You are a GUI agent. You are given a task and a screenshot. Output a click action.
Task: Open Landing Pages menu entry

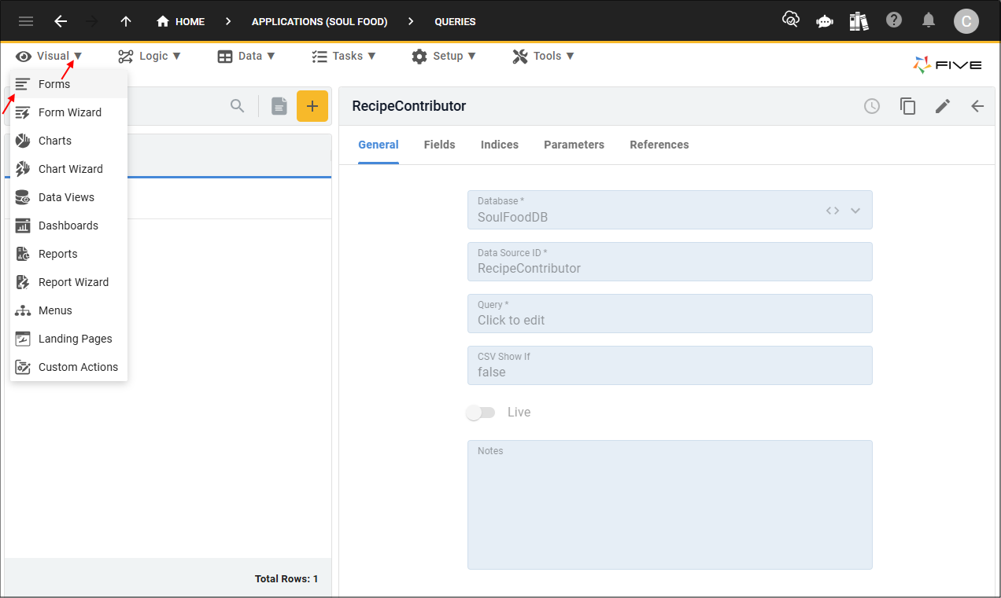click(68, 339)
